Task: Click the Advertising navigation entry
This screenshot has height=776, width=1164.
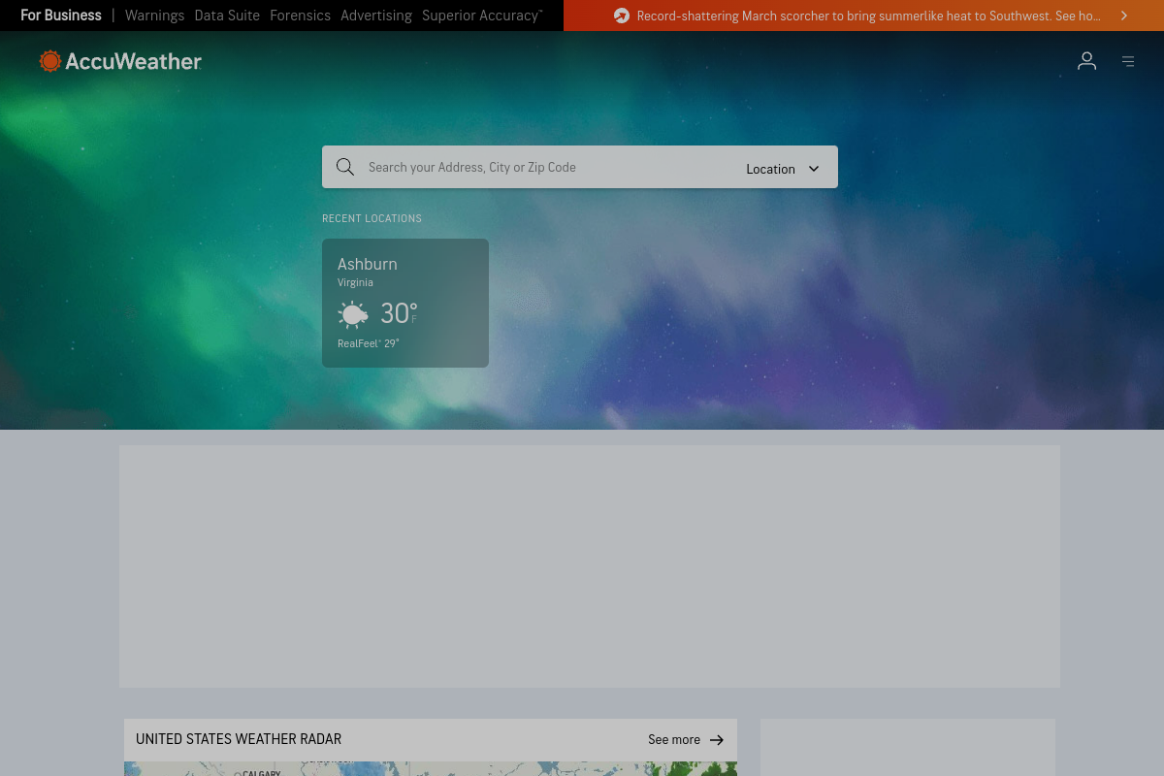Action: pos(376,16)
